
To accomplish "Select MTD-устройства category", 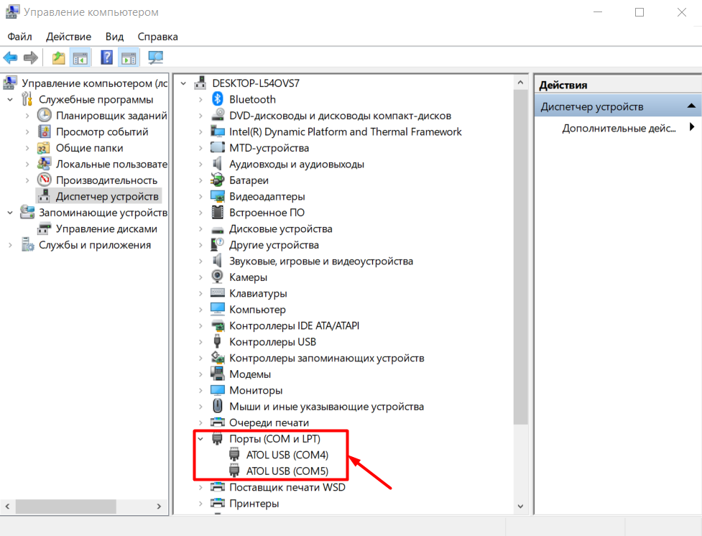I will coord(269,148).
